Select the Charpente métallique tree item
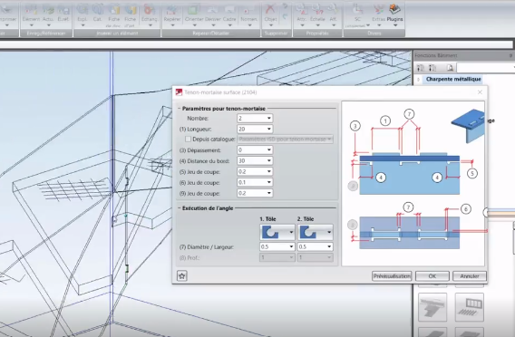Screen dimensions: 515x337 click(453, 79)
